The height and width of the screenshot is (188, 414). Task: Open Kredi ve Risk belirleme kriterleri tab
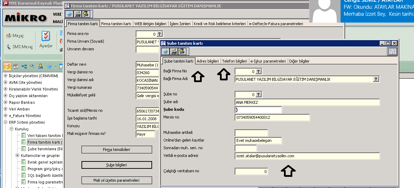click(220, 24)
